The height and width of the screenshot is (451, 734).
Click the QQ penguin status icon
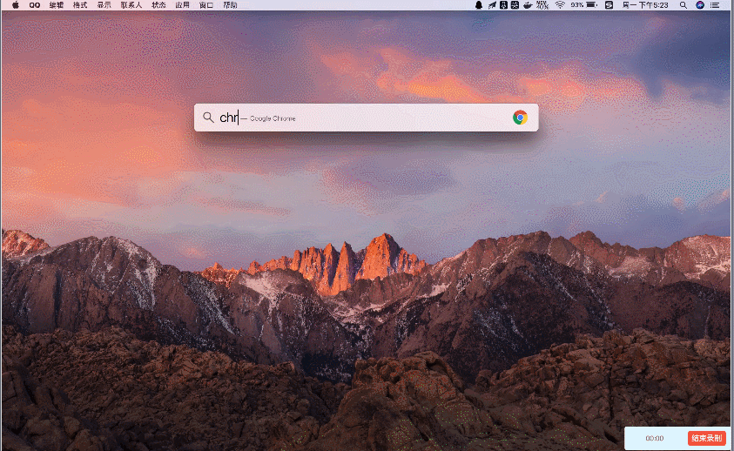pos(479,5)
